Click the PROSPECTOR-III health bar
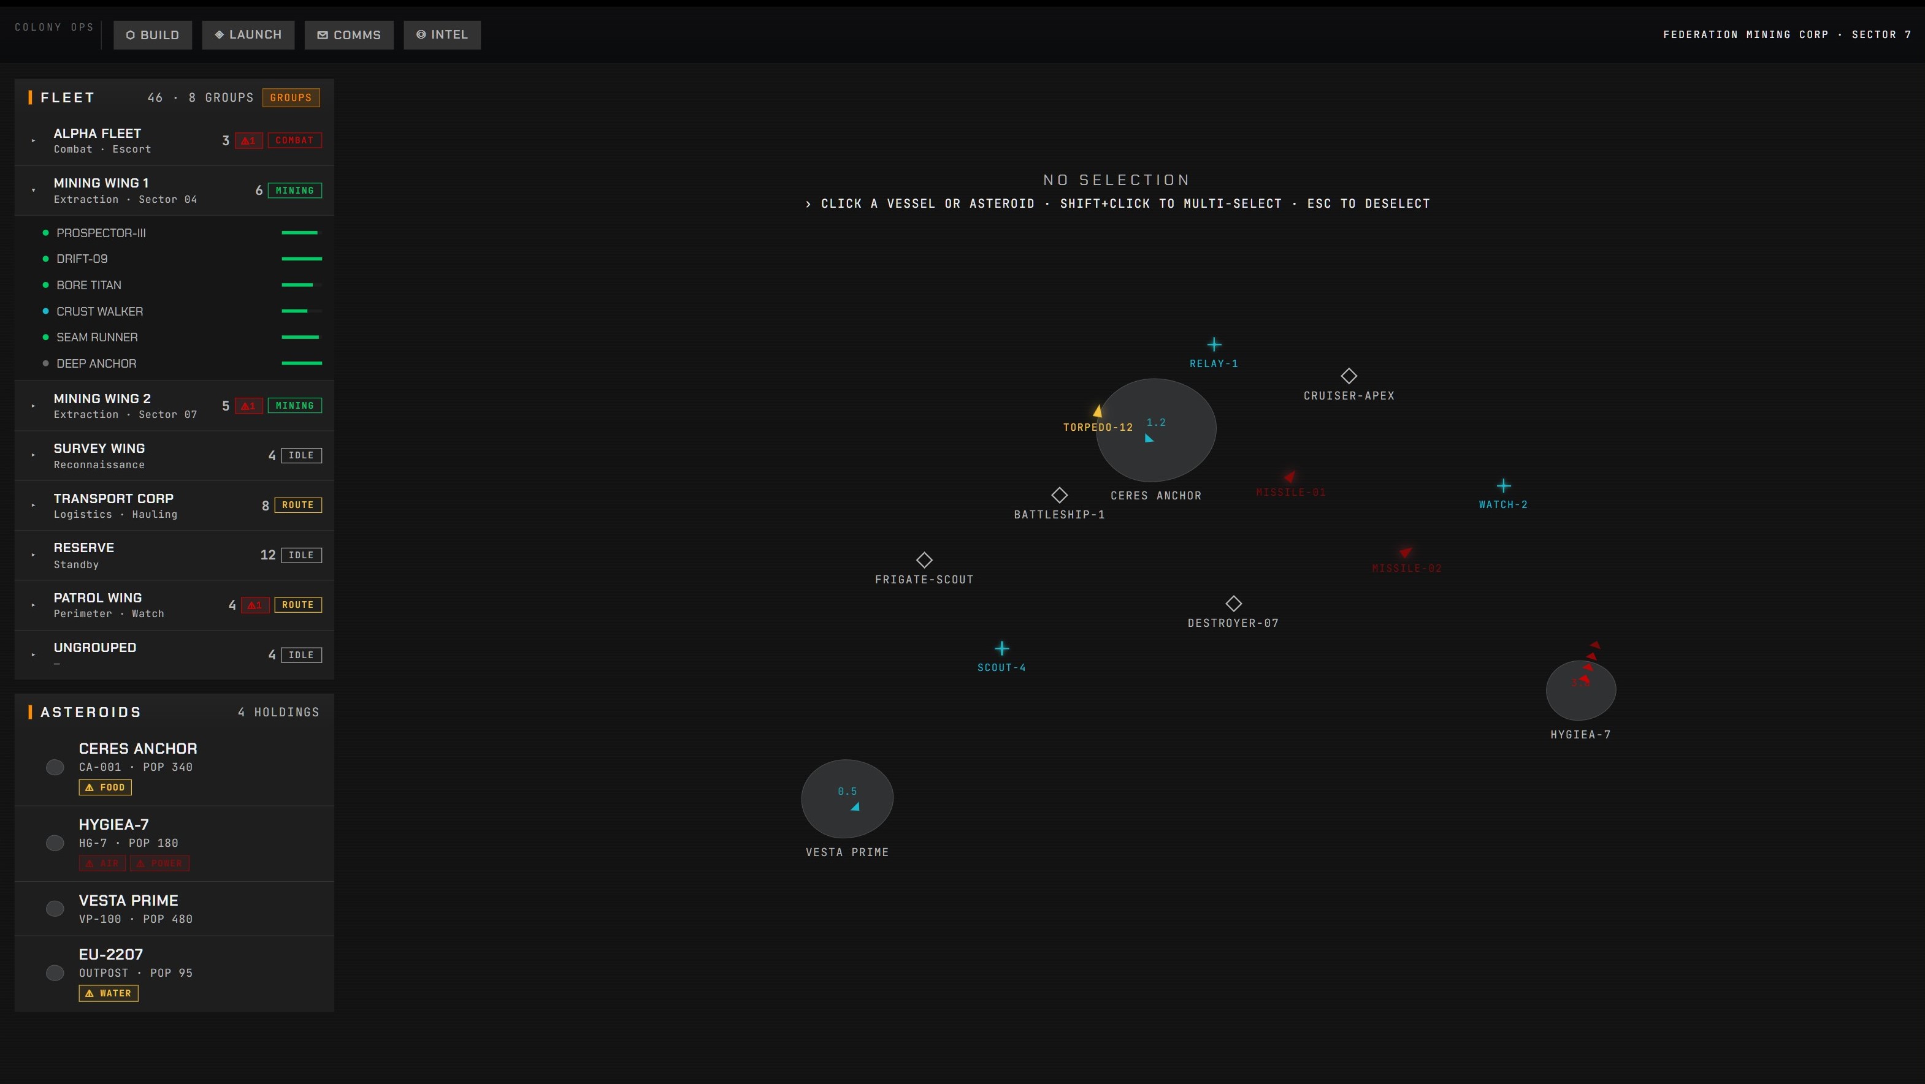 click(x=302, y=233)
